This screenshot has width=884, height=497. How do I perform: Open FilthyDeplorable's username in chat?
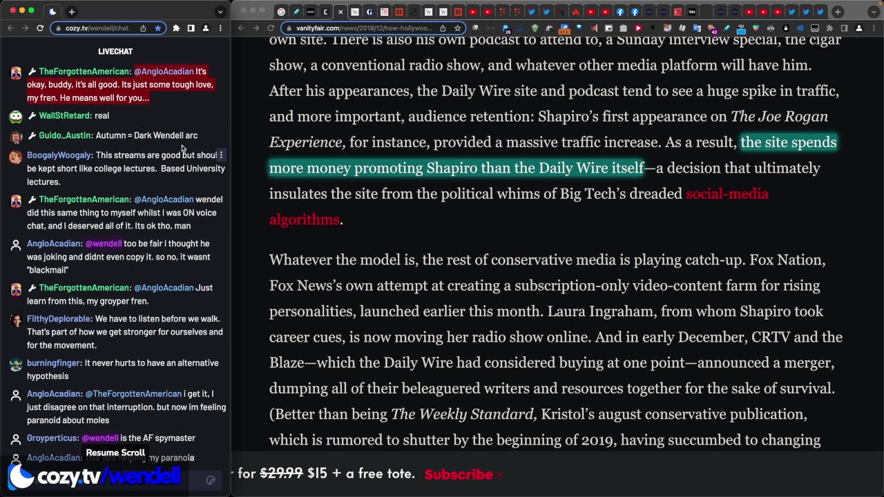tap(59, 319)
